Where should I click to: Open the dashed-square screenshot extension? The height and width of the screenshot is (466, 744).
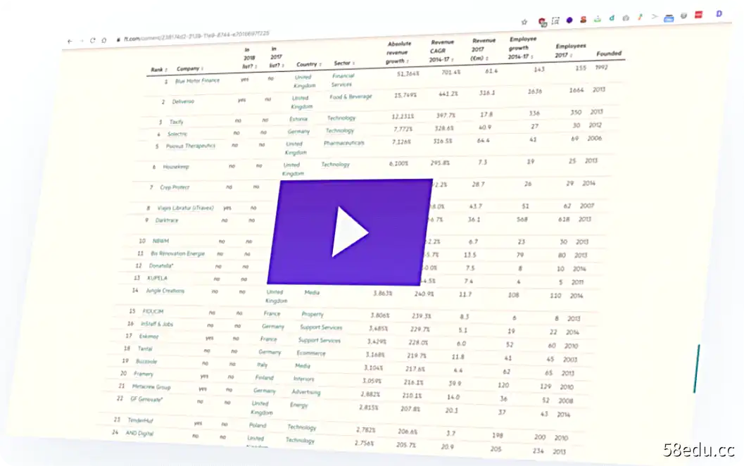[555, 20]
